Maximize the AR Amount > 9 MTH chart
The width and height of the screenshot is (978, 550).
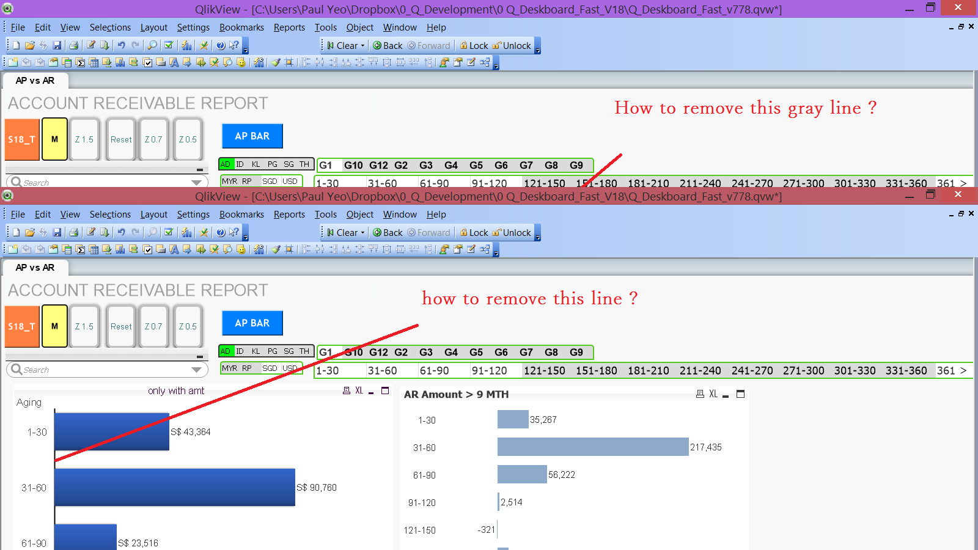[x=740, y=394]
